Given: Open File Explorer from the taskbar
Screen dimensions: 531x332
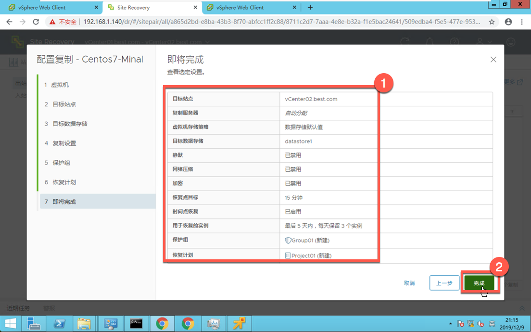Looking at the screenshot, I should point(84,323).
